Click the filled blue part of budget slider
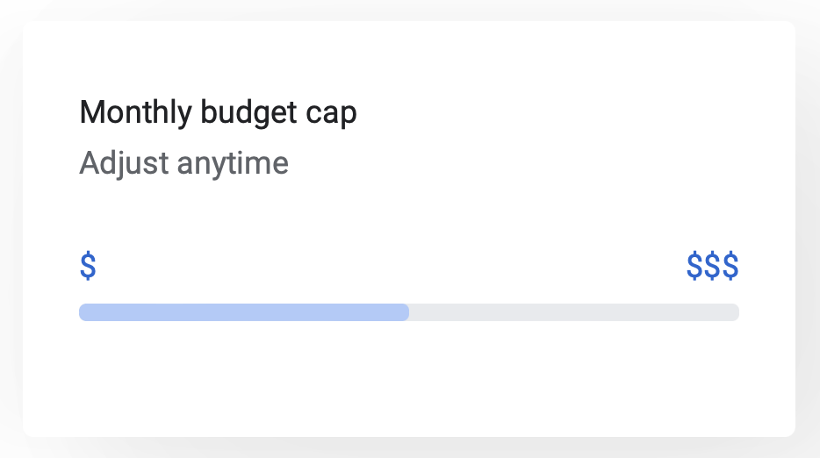 244,312
